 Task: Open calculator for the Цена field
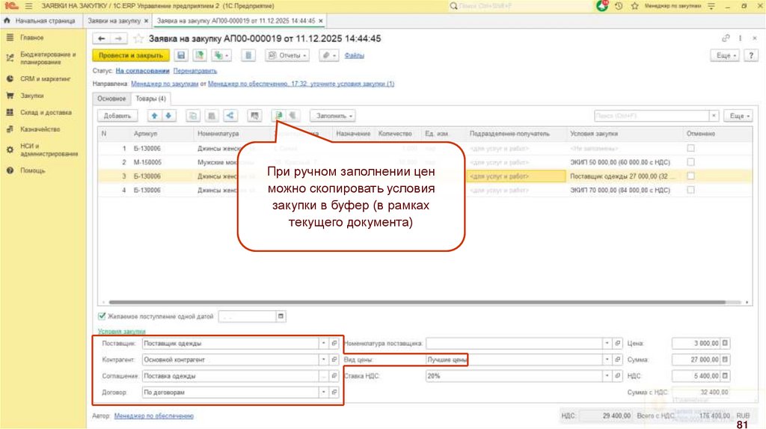pos(726,343)
